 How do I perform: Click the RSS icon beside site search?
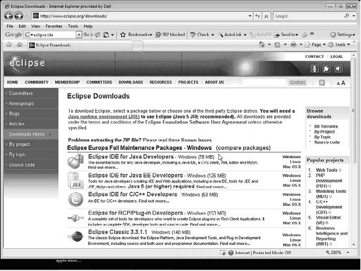point(322,83)
